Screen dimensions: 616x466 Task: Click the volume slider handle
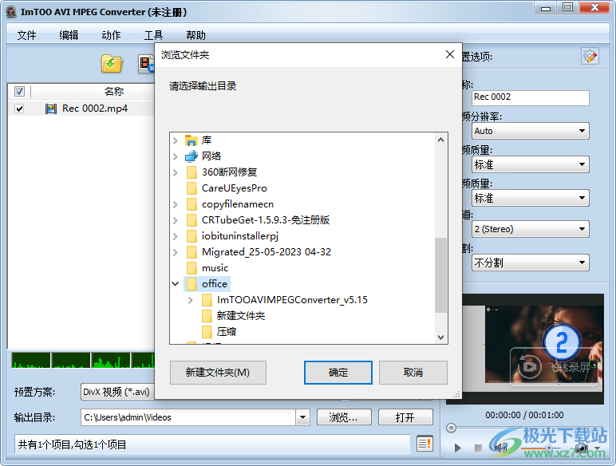tap(549, 448)
